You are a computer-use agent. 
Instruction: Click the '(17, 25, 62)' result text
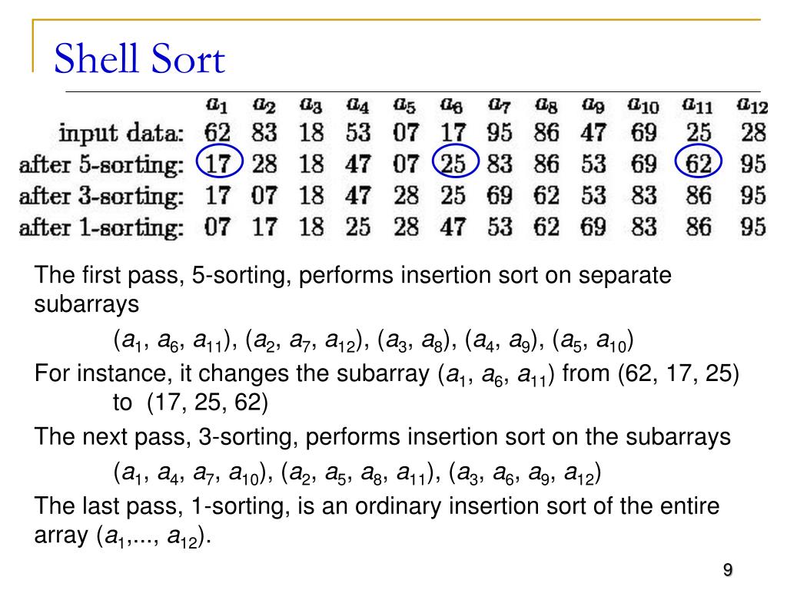click(208, 403)
